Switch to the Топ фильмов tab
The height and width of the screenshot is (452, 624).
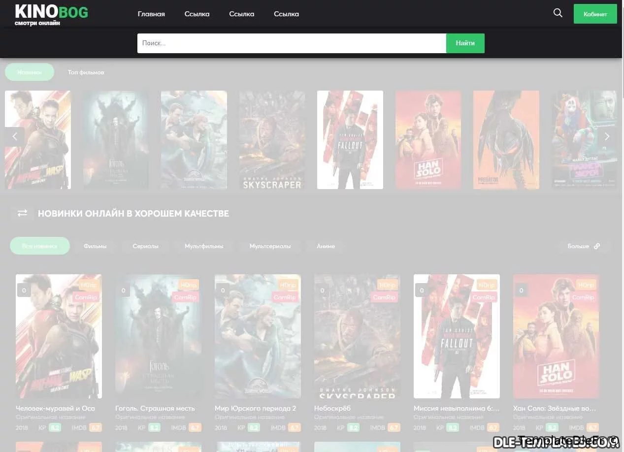point(86,72)
